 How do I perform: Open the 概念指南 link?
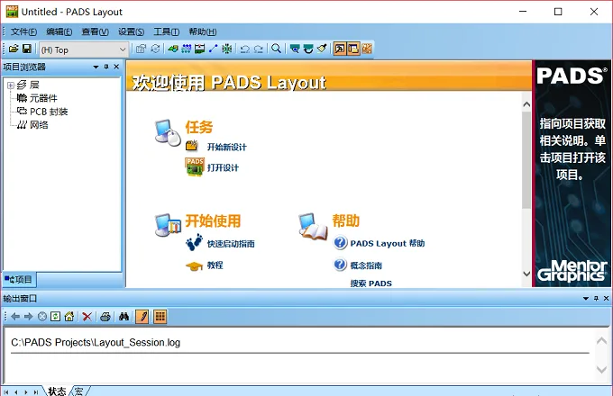coord(366,265)
